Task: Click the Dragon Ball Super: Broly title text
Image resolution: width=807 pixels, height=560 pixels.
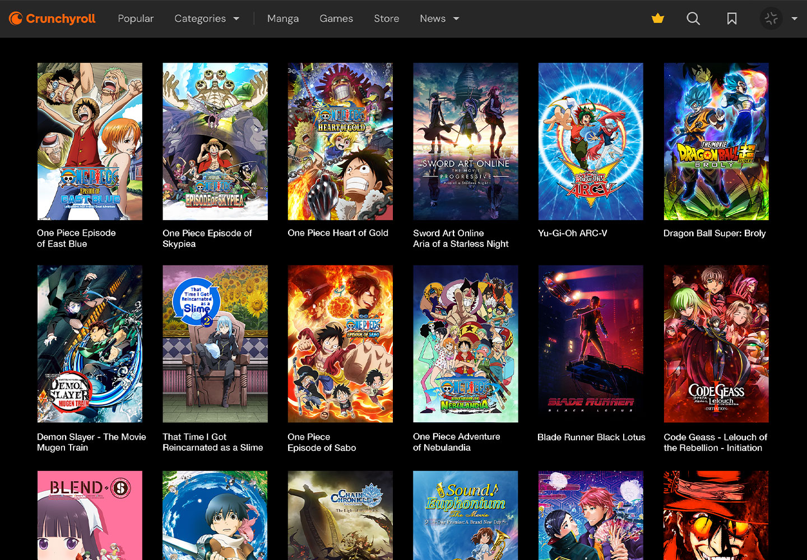Action: (x=715, y=233)
